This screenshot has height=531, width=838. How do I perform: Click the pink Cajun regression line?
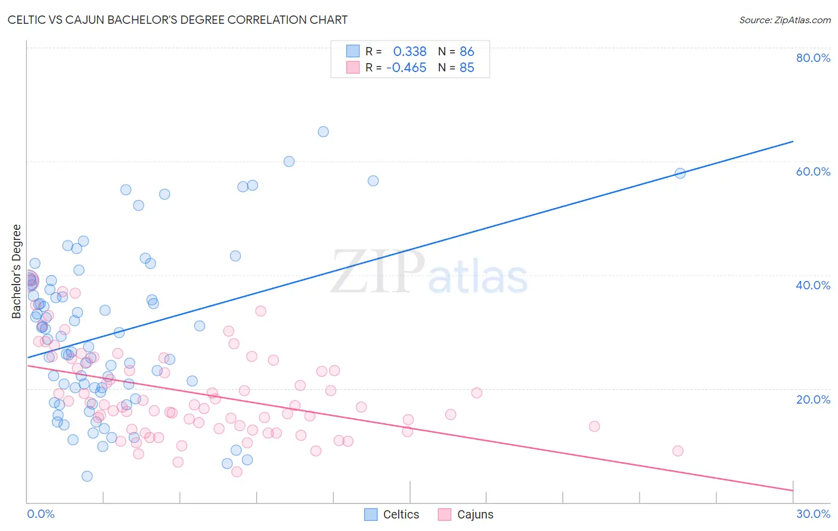pos(410,428)
